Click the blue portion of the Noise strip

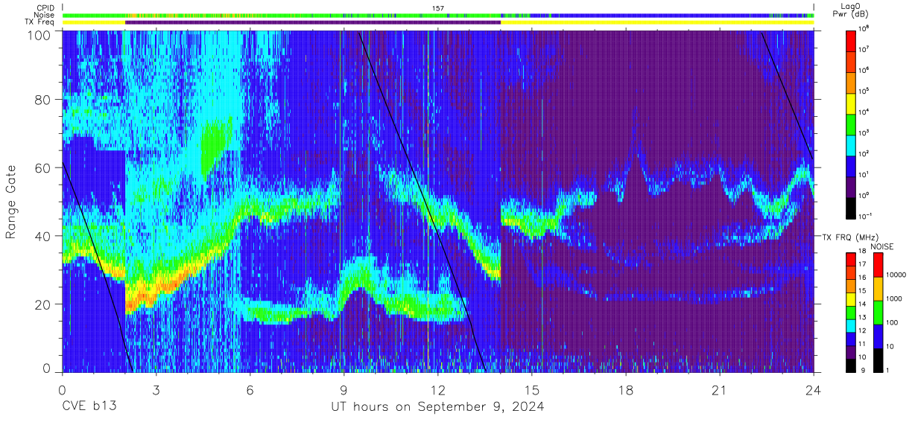point(656,15)
